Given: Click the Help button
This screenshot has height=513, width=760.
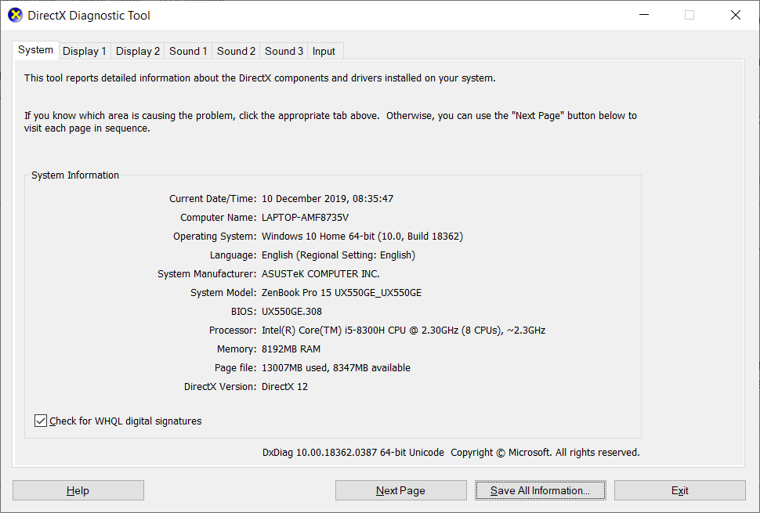Looking at the screenshot, I should [x=78, y=490].
